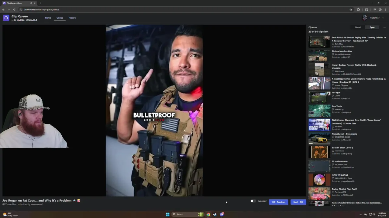This screenshot has width=389, height=218.
Task: Click YouTube source icon beside Zolo Plus
Action: 333,44
